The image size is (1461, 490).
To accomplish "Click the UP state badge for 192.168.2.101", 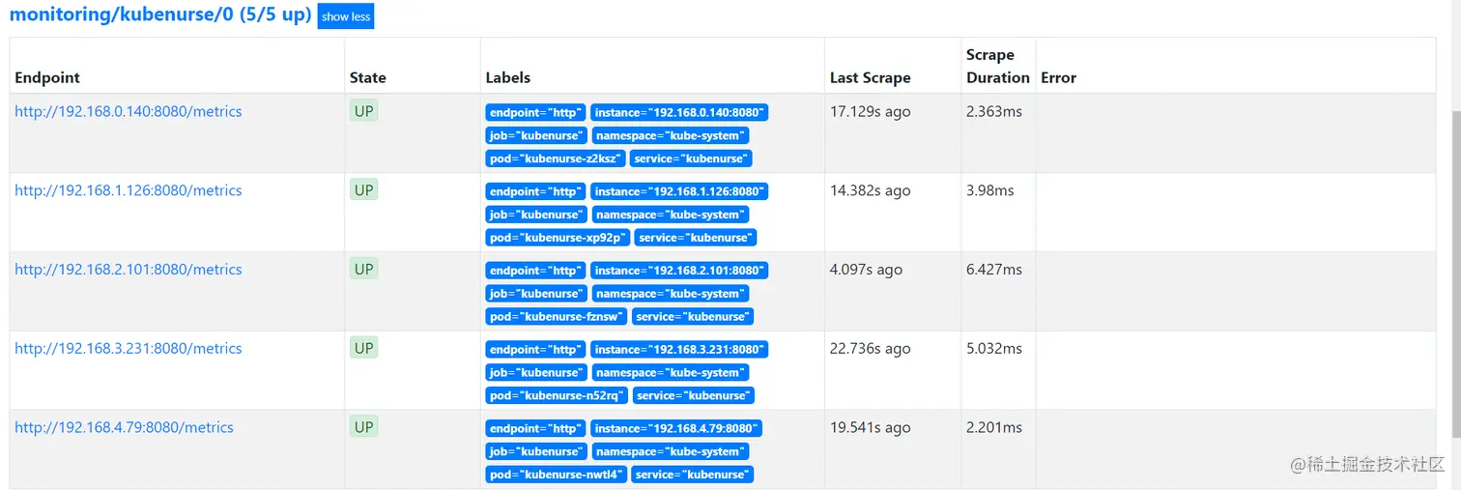I will pyautogui.click(x=363, y=270).
